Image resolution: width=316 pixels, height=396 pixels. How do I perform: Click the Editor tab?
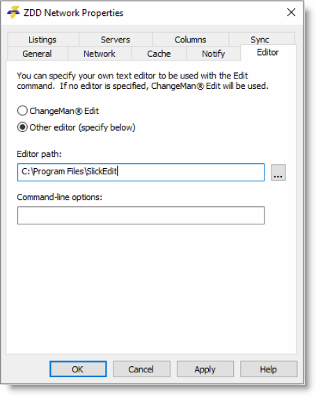click(268, 53)
